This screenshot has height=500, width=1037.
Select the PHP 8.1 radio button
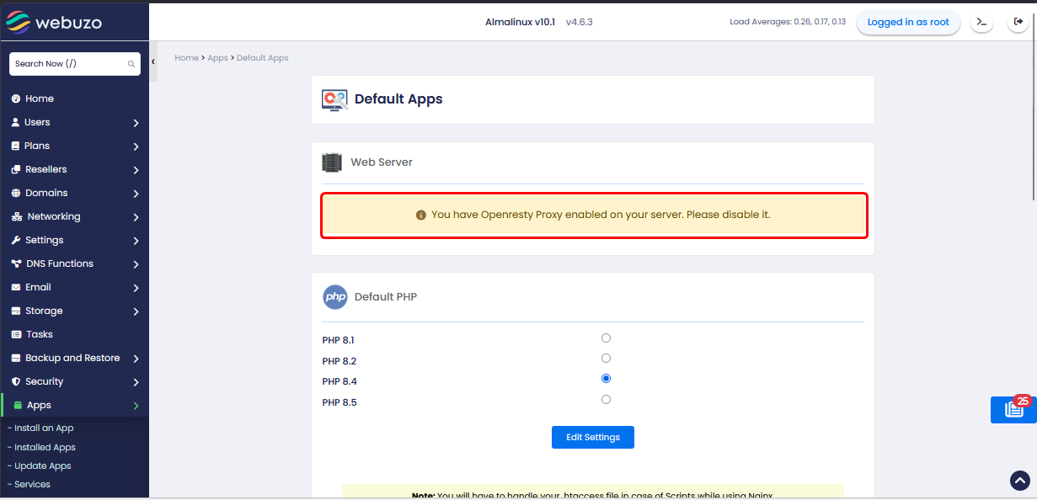(x=606, y=338)
